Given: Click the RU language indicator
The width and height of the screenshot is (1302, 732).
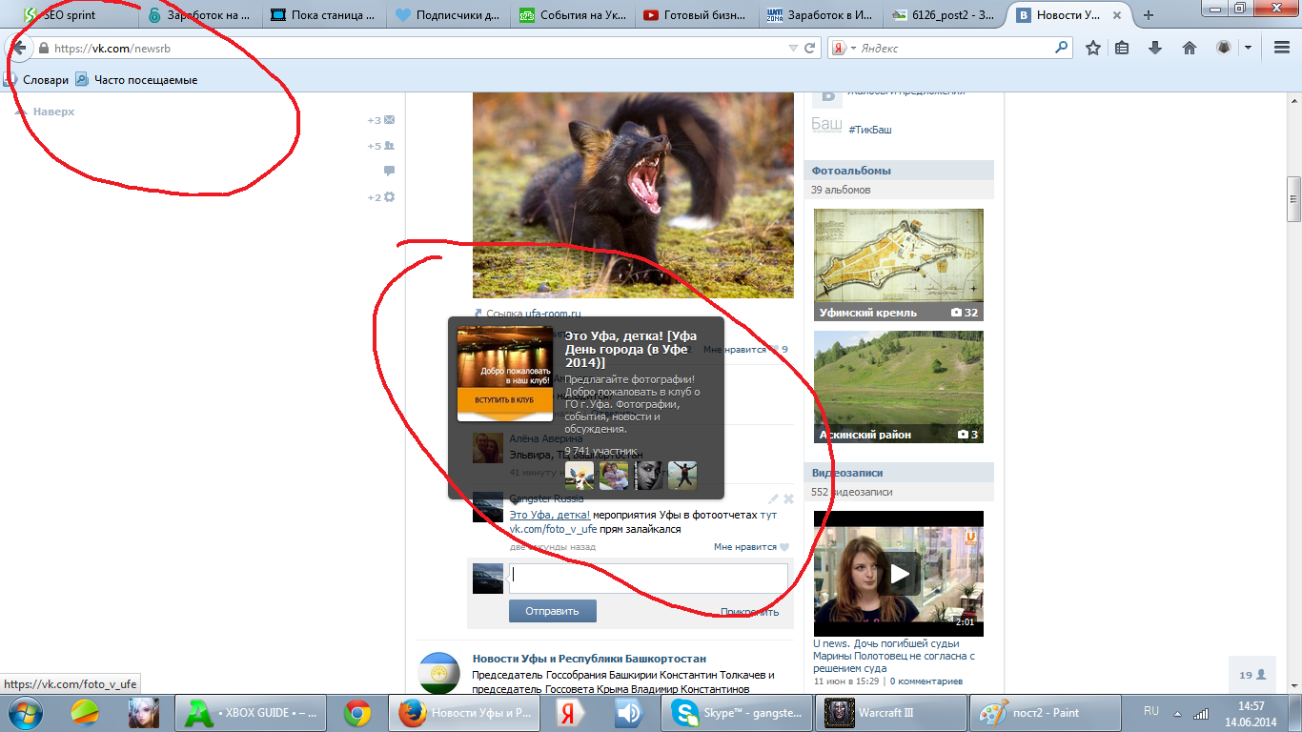Looking at the screenshot, I should (x=1151, y=712).
